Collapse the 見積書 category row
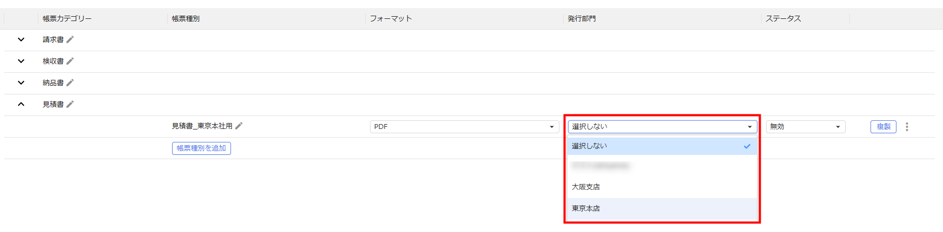 pyautogui.click(x=21, y=104)
